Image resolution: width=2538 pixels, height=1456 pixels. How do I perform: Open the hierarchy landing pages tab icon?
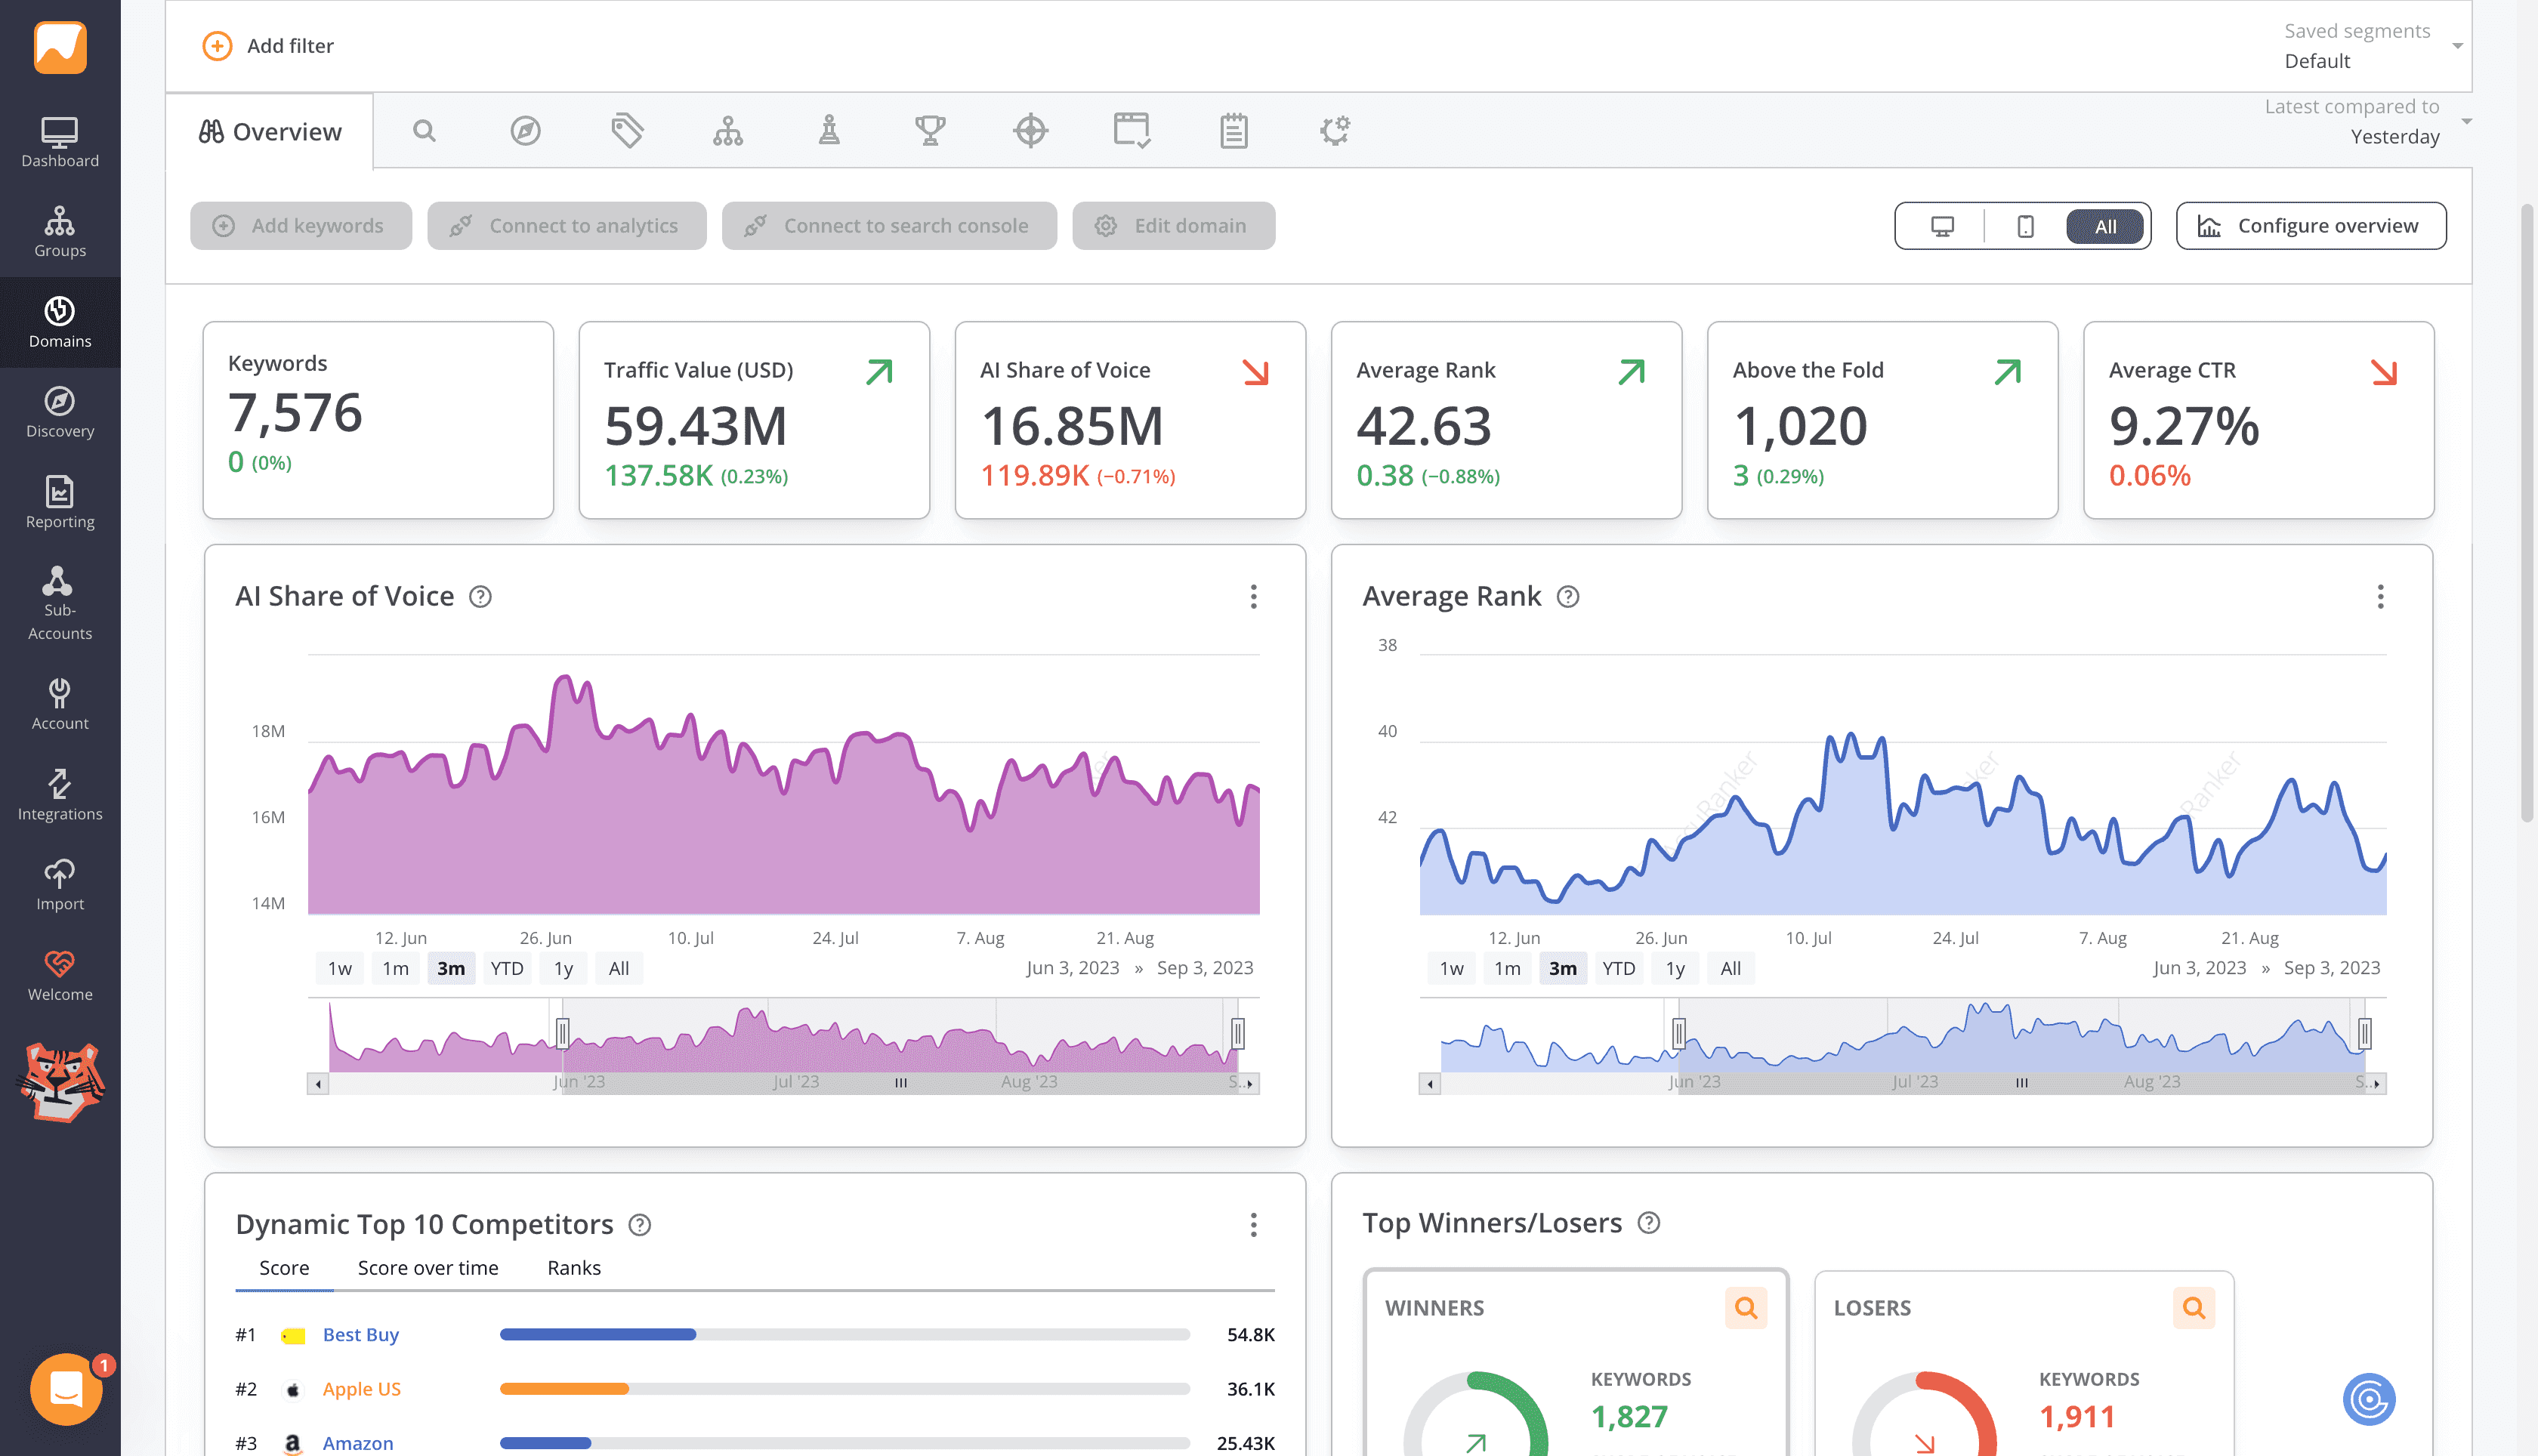[x=728, y=131]
